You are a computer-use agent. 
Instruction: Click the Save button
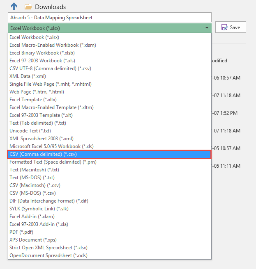pyautogui.click(x=231, y=27)
